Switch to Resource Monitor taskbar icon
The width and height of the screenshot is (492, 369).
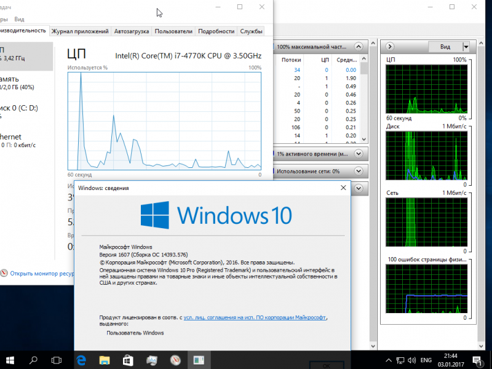pyautogui.click(x=175, y=360)
